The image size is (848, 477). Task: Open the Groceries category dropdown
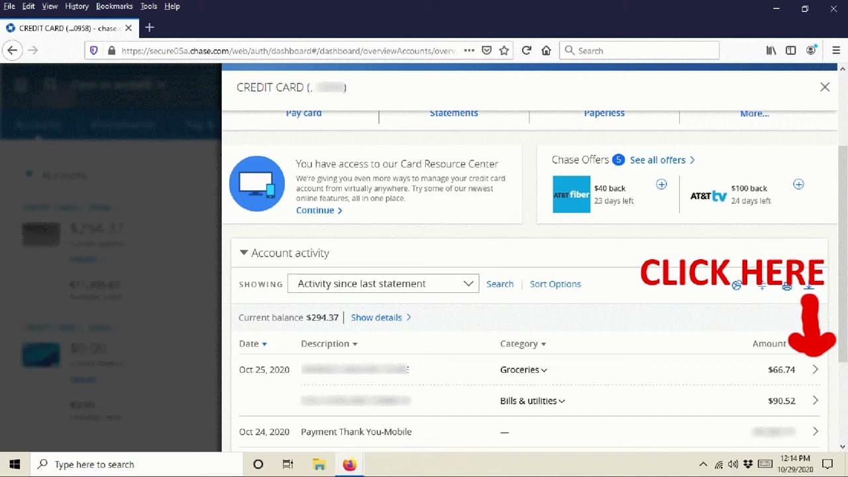pyautogui.click(x=523, y=370)
